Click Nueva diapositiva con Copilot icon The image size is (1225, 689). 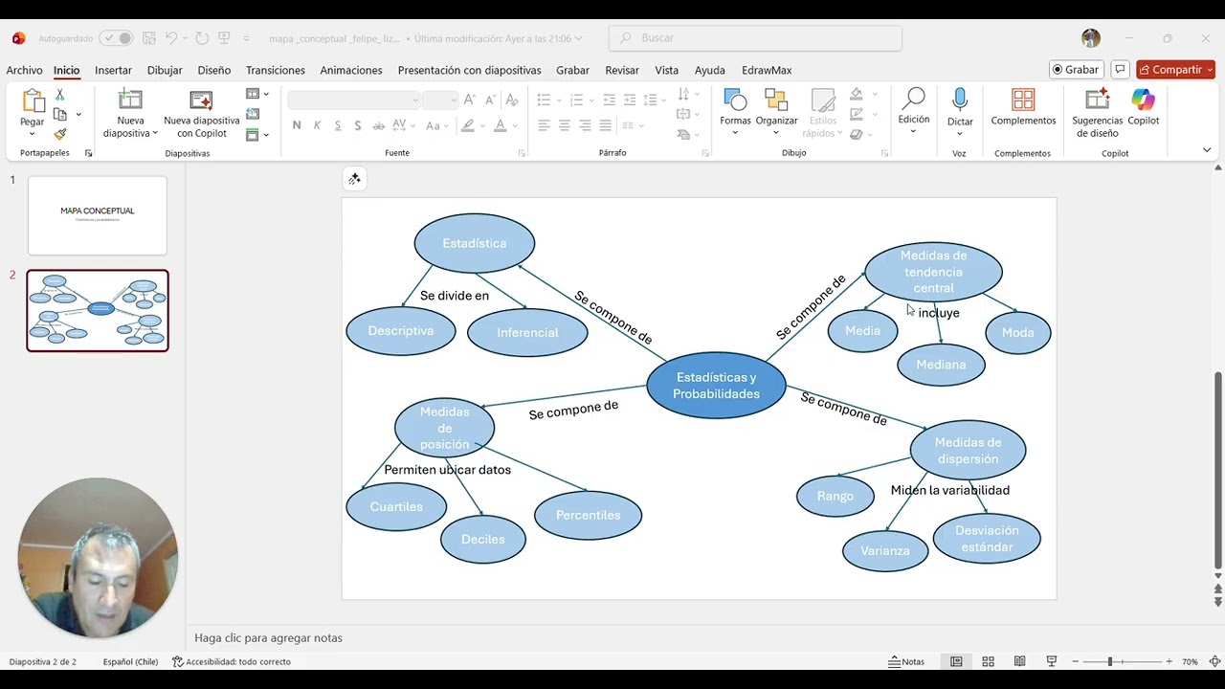point(201,100)
